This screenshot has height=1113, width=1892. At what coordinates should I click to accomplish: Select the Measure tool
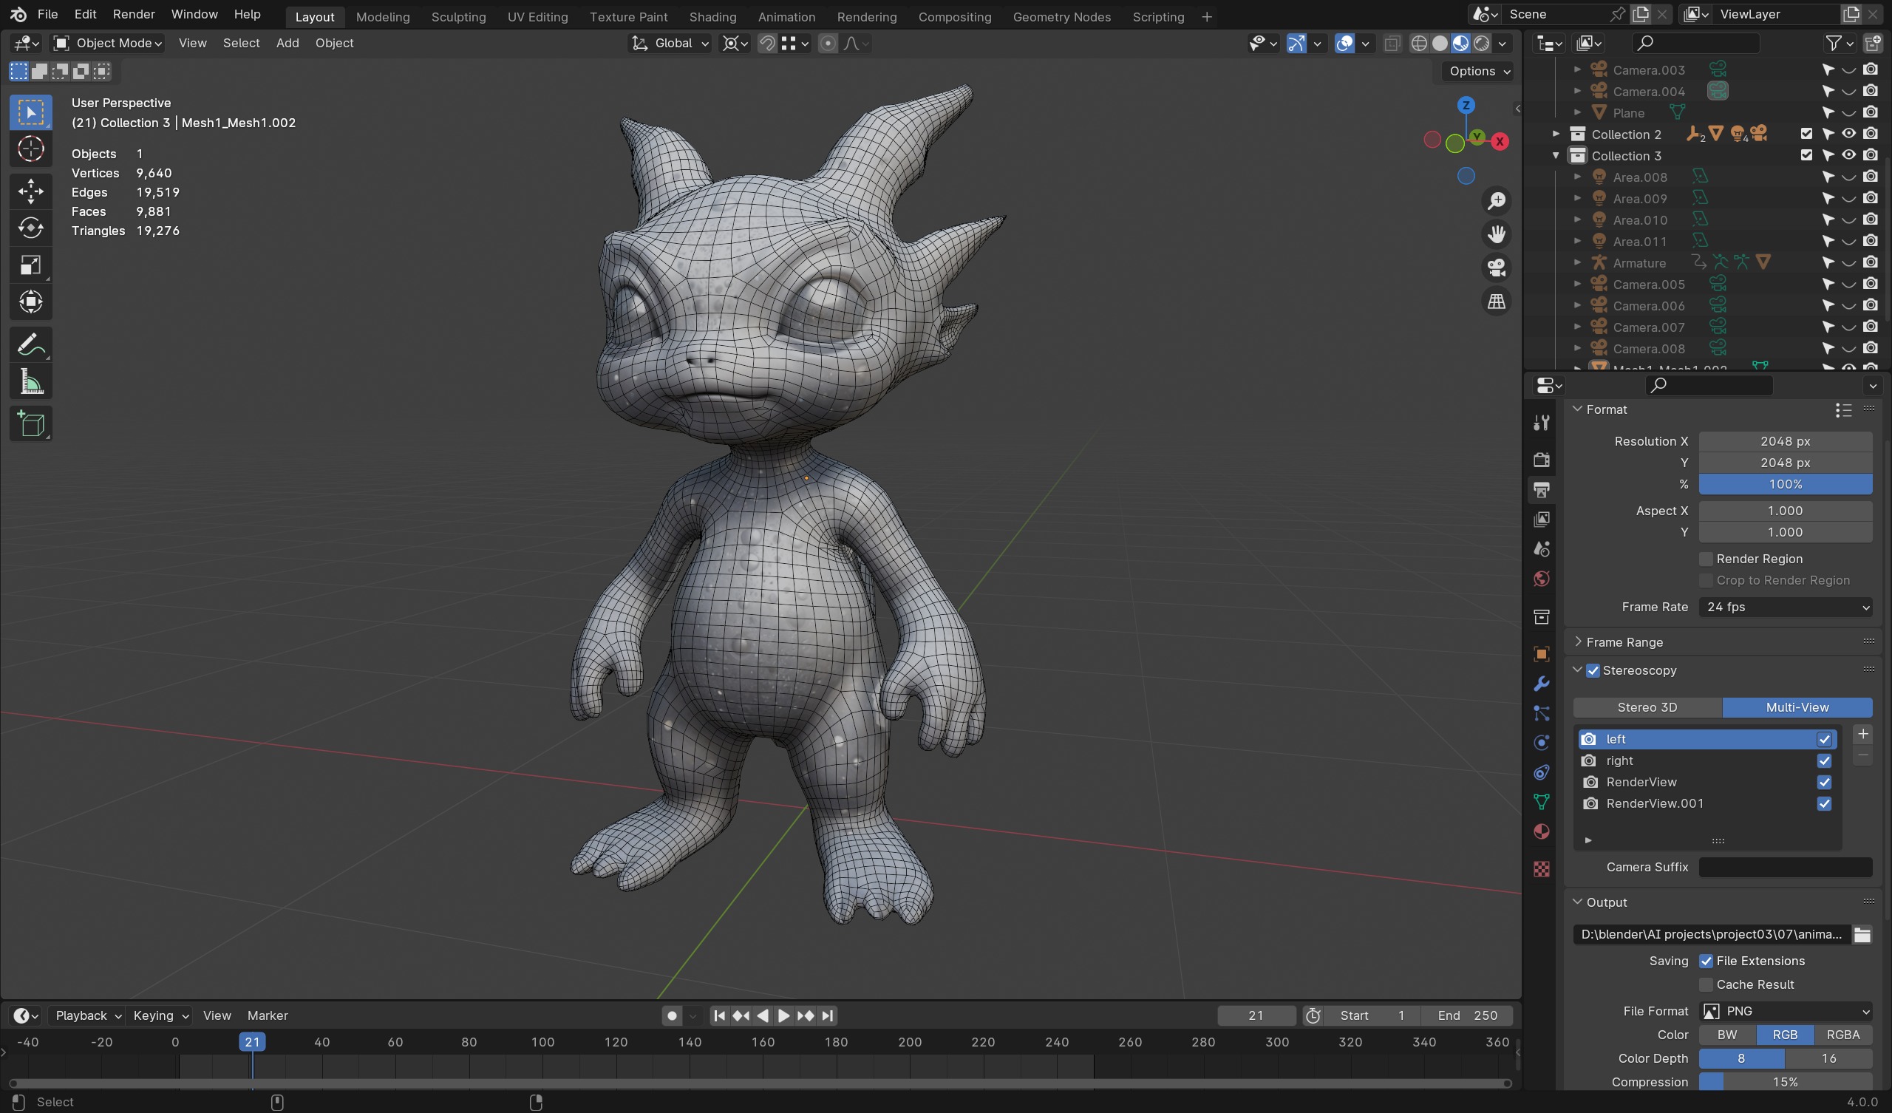31,382
